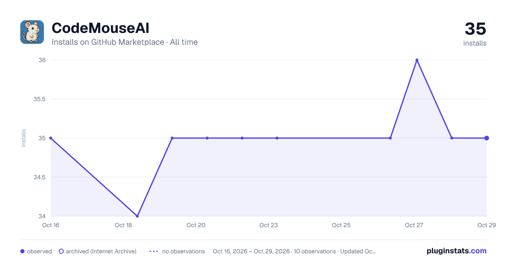Select the data point right after the 34 dip
This screenshot has width=507, height=266.
(x=172, y=138)
